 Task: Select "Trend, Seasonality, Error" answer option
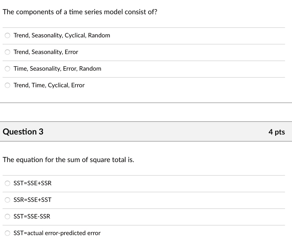click(46, 52)
